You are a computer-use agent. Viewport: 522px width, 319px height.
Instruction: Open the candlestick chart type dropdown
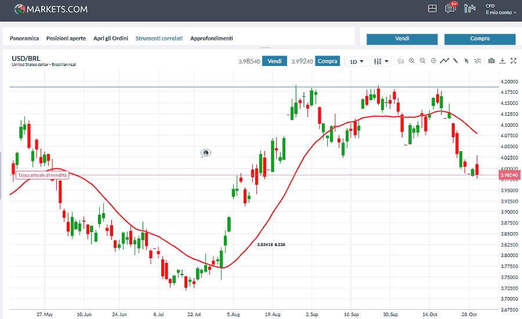point(381,61)
